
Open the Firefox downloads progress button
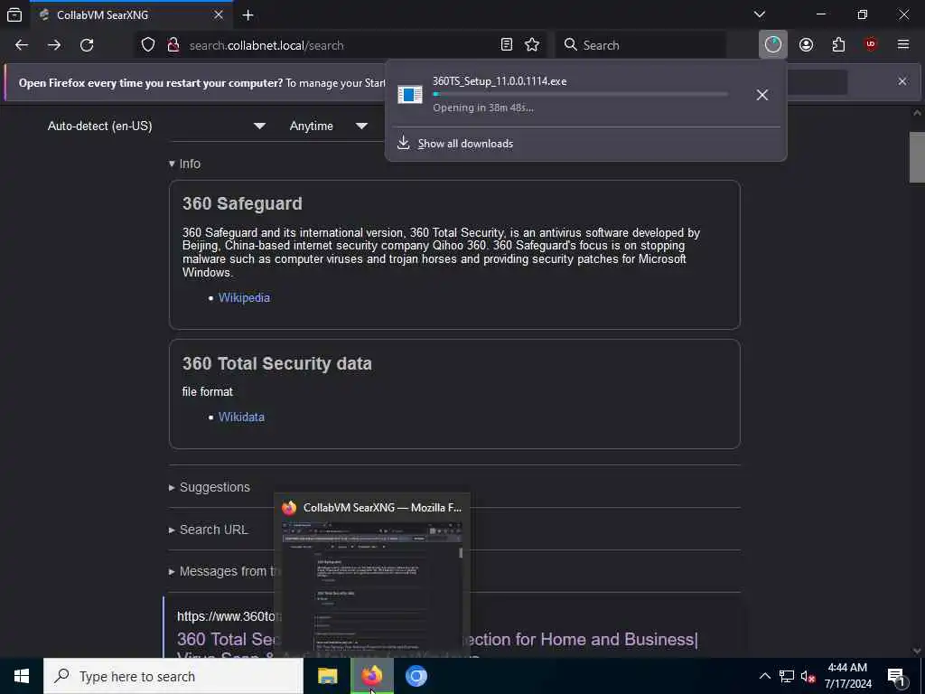[x=773, y=45]
